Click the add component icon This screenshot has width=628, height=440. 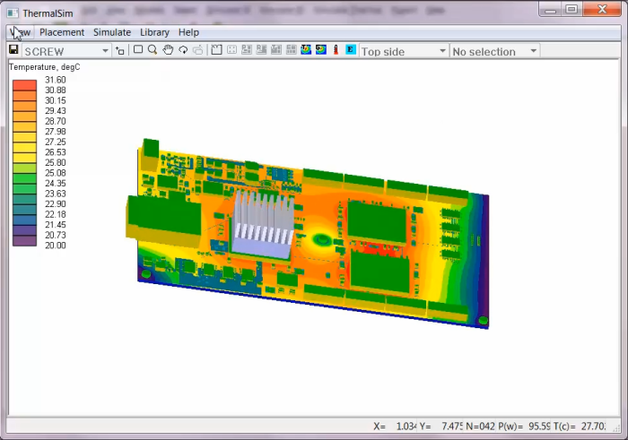click(119, 50)
